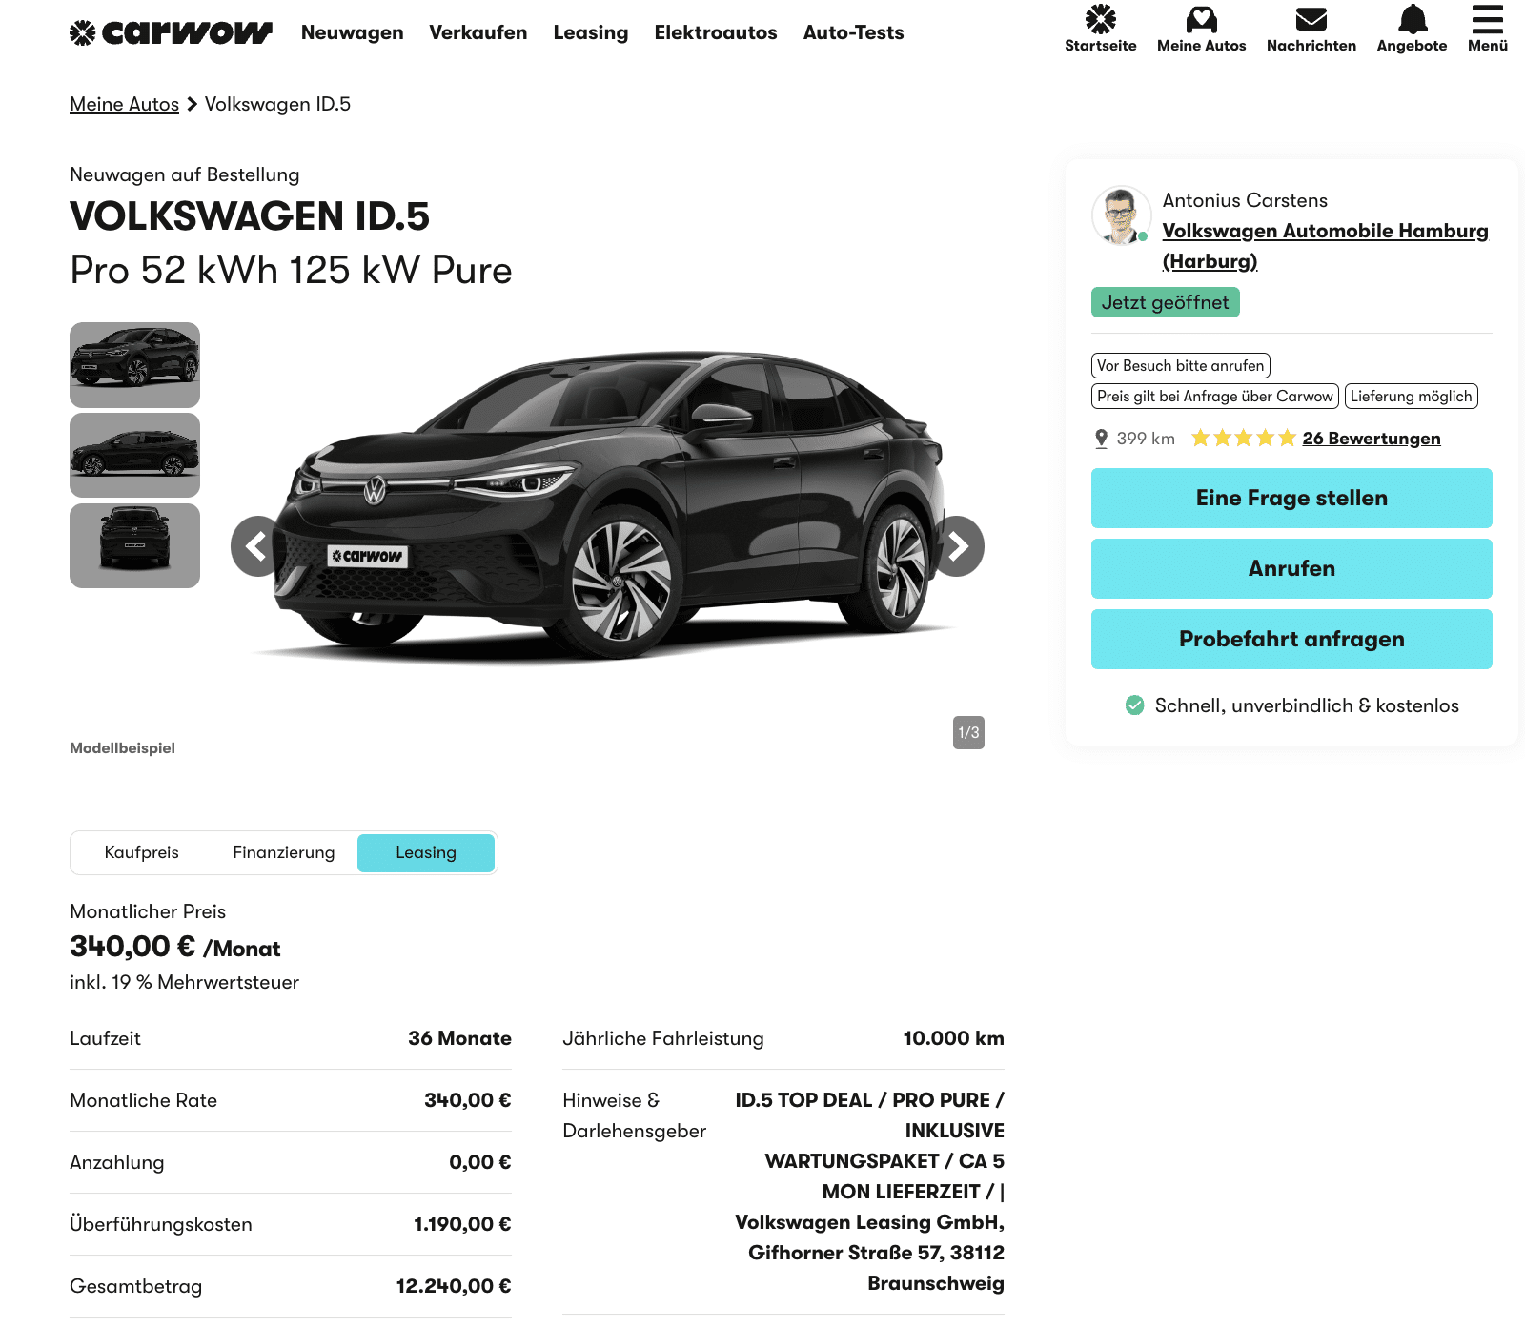This screenshot has height=1329, width=1525.
Task: Click Anrufen button
Action: click(1291, 568)
